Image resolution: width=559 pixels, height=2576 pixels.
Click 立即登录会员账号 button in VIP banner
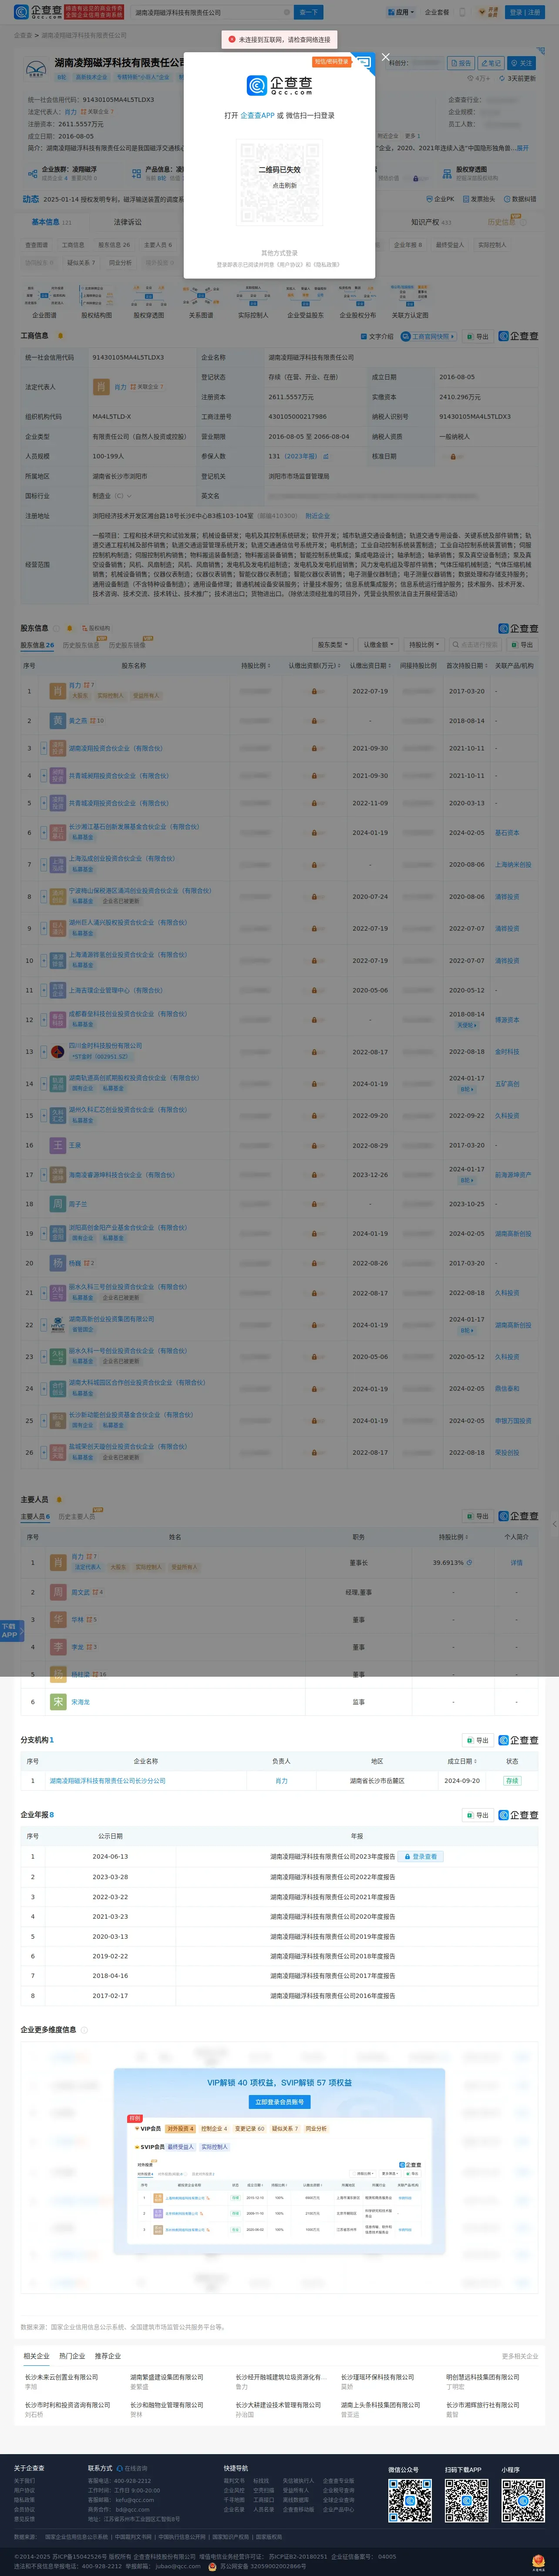point(279,2102)
